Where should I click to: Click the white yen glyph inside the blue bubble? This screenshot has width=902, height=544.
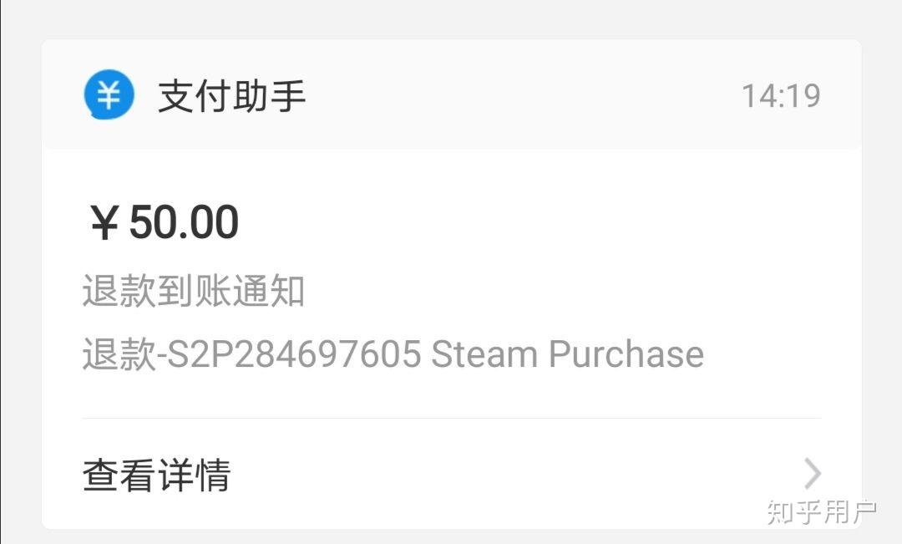(109, 94)
